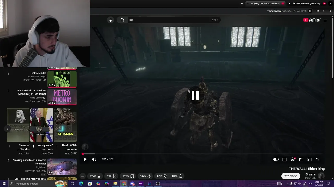Open options menu for Smoking a moth video

(x=8, y=161)
